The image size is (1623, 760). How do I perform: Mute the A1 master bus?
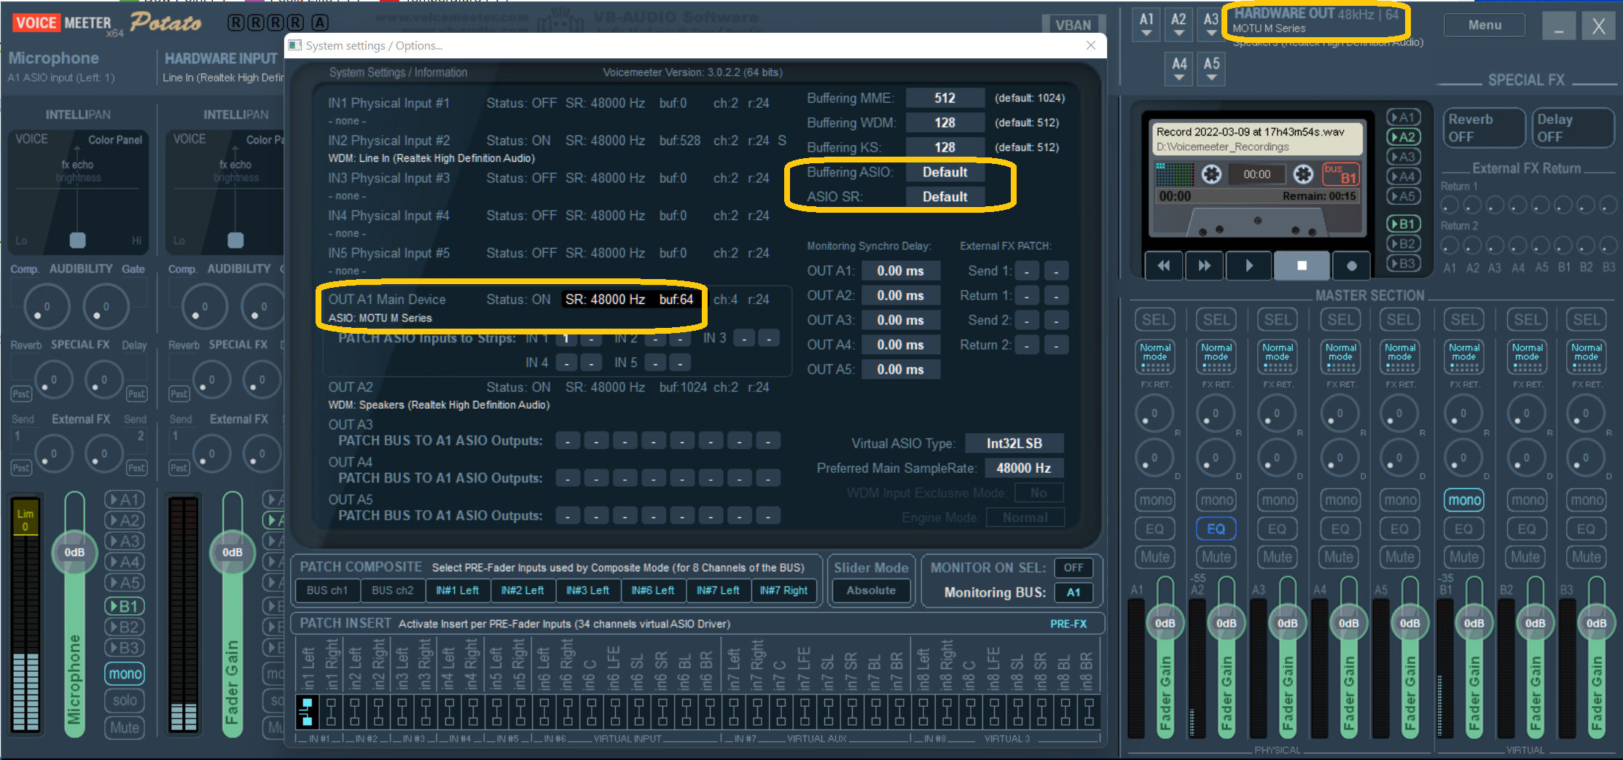(1154, 557)
